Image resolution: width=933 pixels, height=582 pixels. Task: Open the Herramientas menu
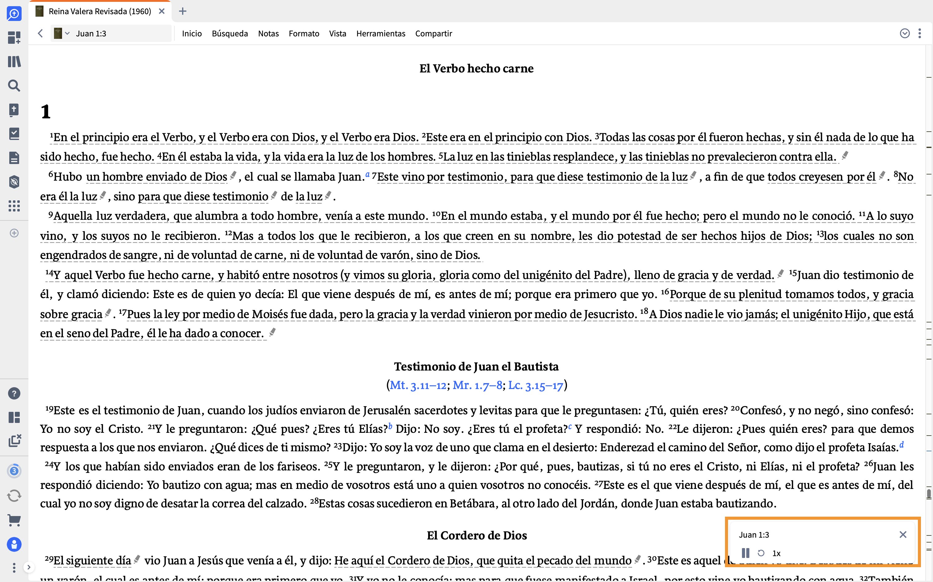click(381, 34)
